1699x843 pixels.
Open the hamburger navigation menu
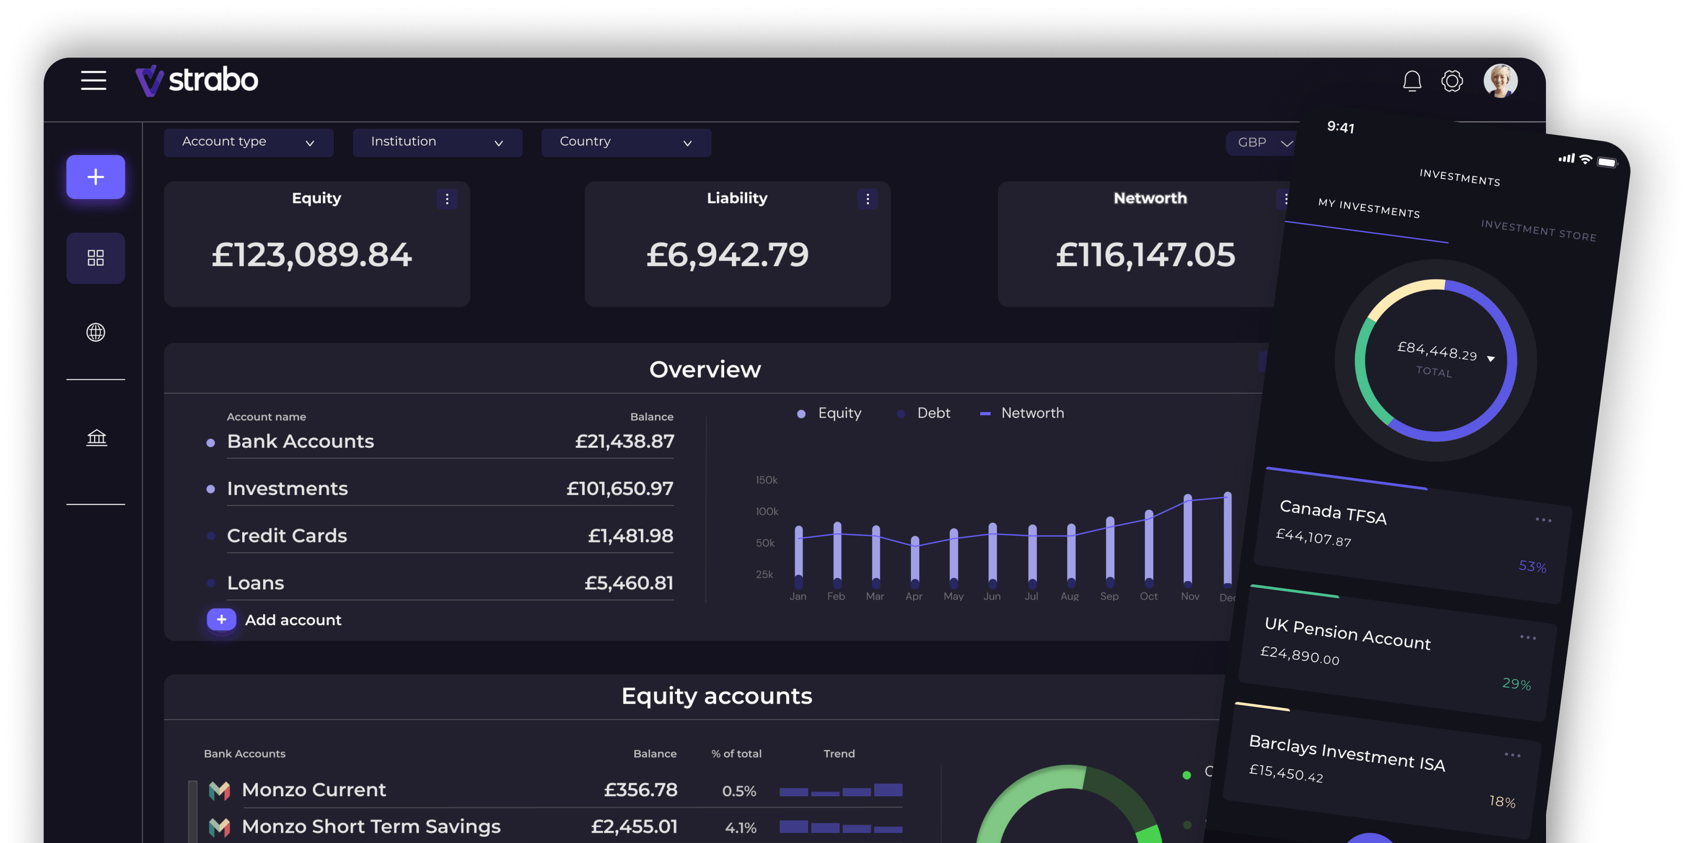point(93,80)
